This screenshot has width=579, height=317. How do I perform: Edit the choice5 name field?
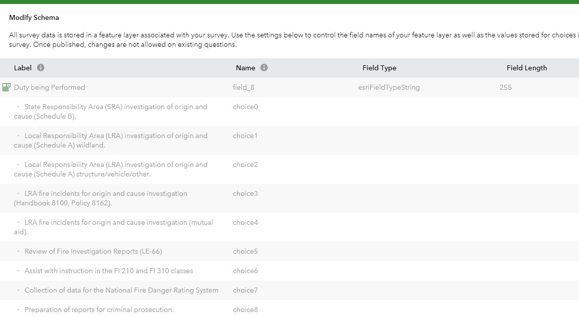(245, 251)
